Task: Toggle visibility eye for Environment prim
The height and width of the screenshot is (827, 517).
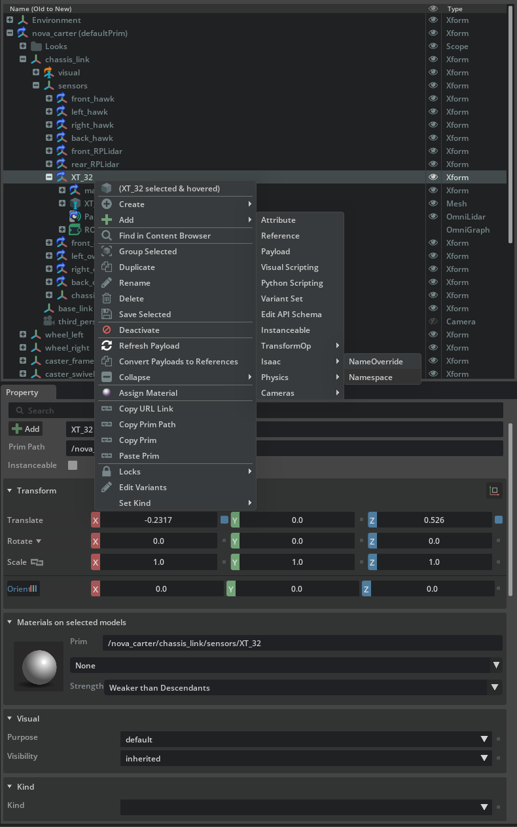Action: (433, 20)
